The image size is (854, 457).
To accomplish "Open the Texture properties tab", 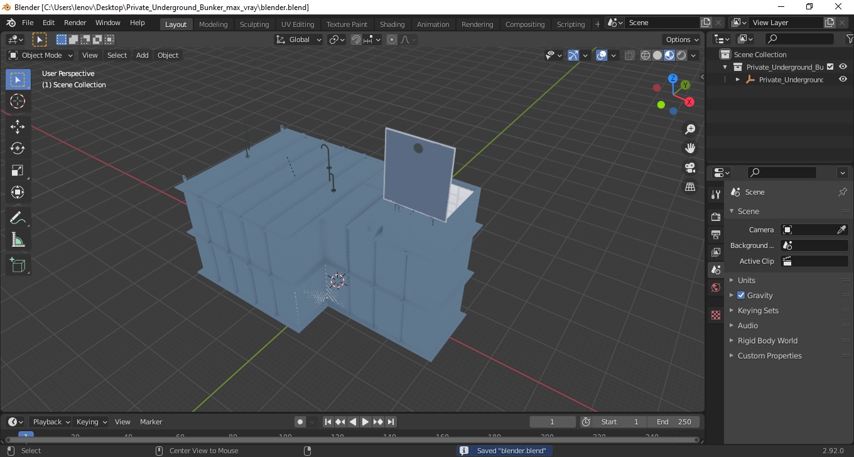I will (716, 315).
